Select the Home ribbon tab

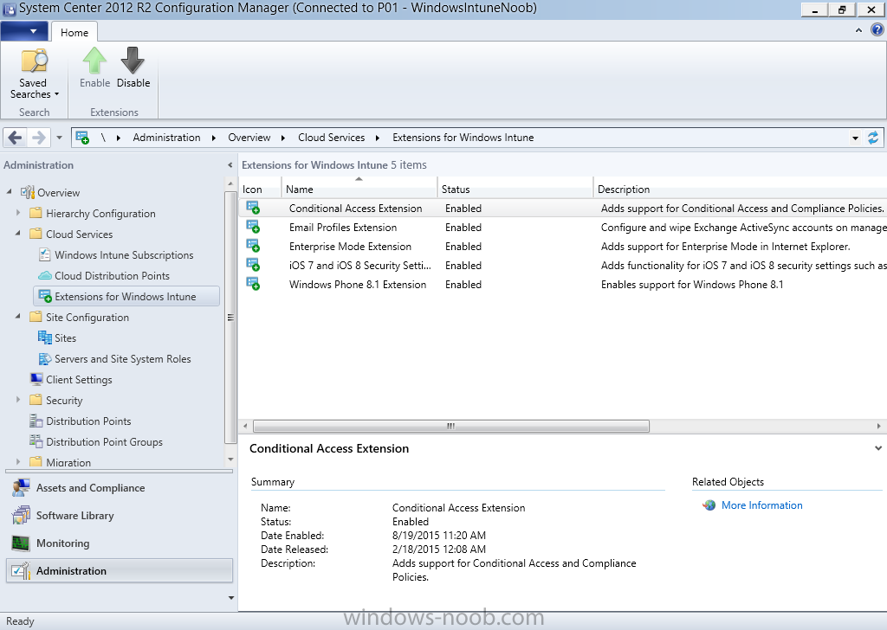click(74, 32)
